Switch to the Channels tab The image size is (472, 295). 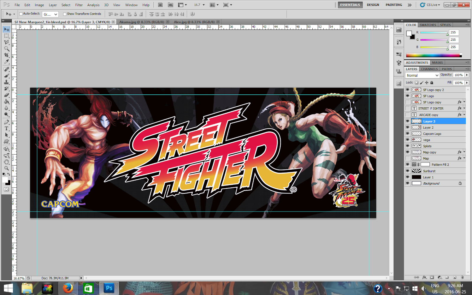click(x=429, y=69)
